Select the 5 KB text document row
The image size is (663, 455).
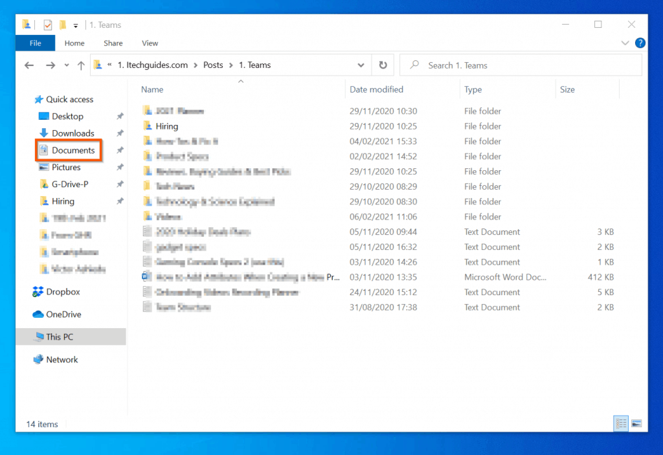[378, 292]
